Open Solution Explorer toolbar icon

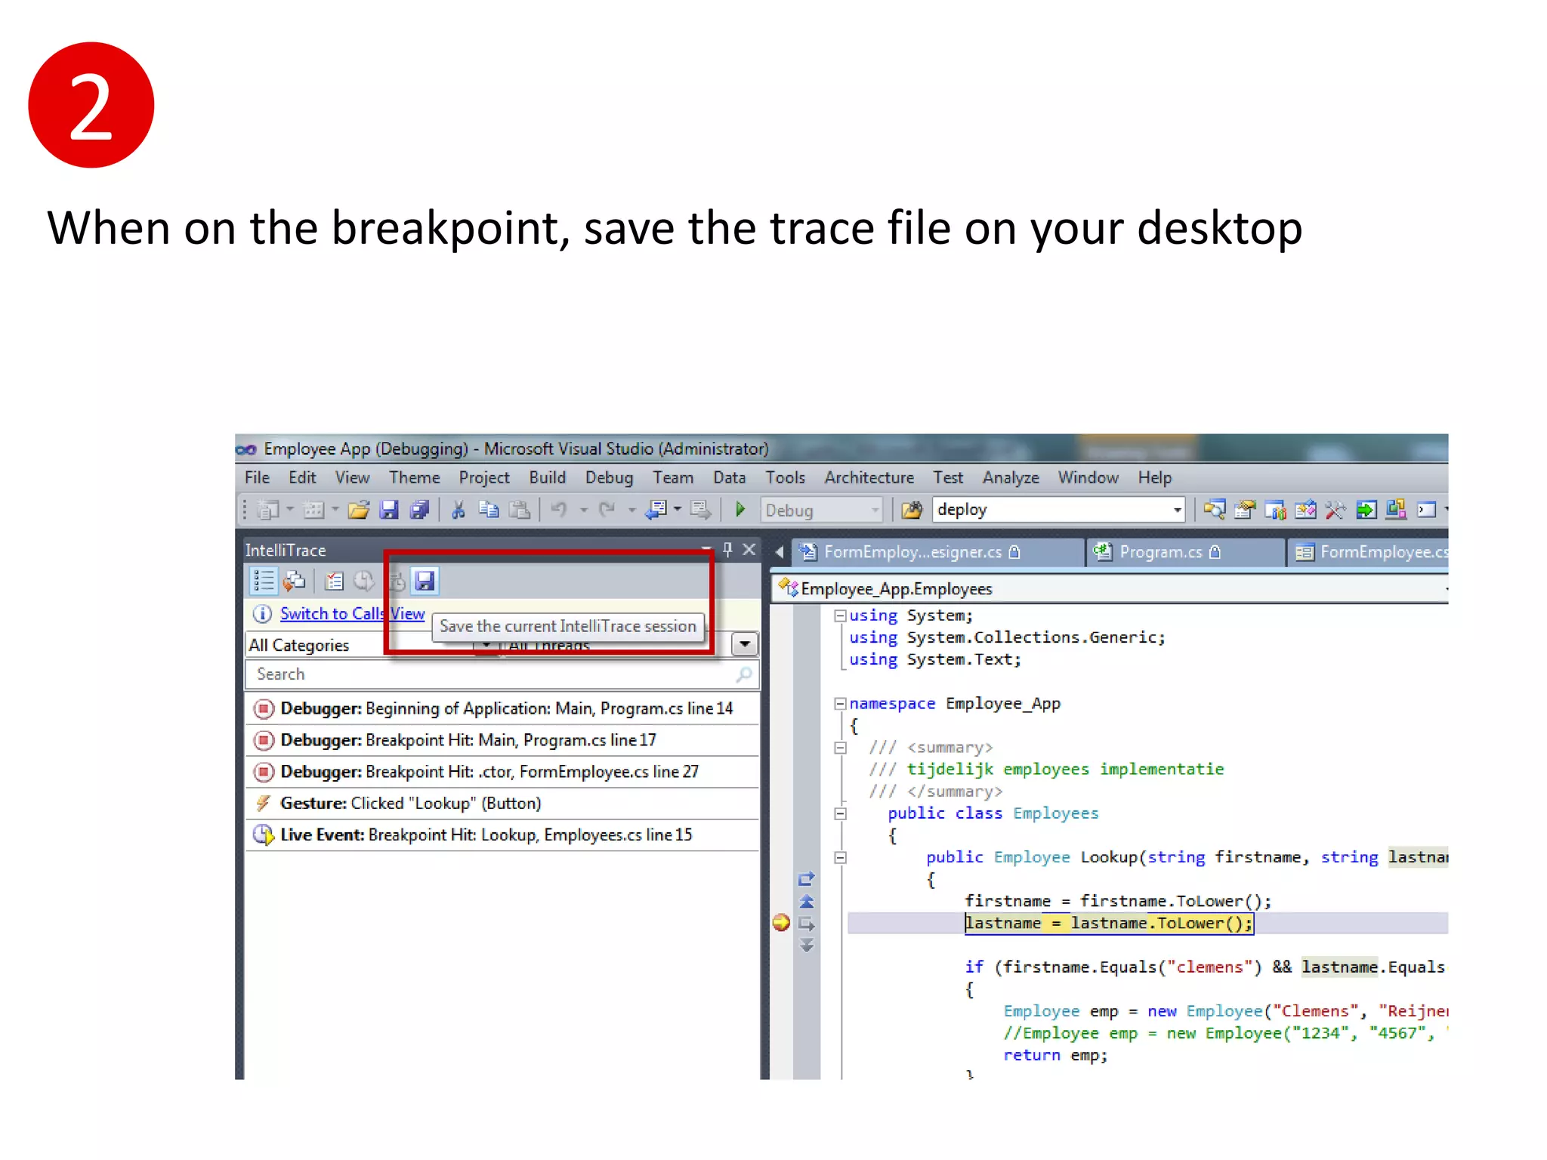[1214, 511]
